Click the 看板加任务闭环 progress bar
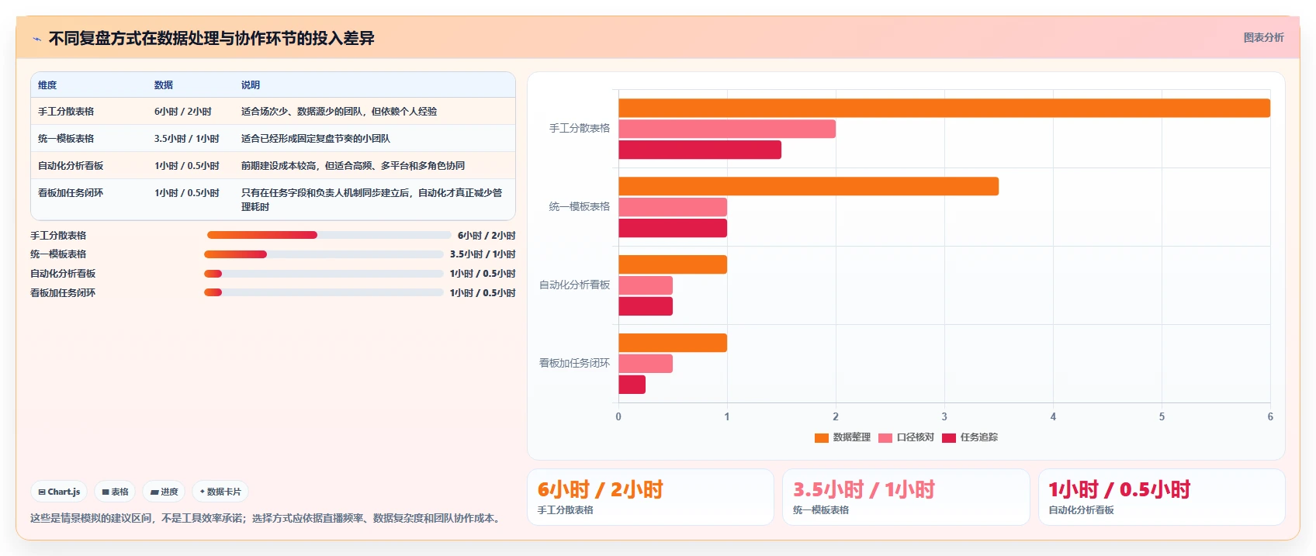This screenshot has height=556, width=1316. [324, 292]
